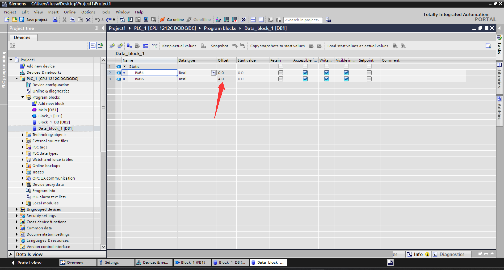The image size is (504, 270).
Task: Click the Undo arrow icon
Action: [97, 20]
